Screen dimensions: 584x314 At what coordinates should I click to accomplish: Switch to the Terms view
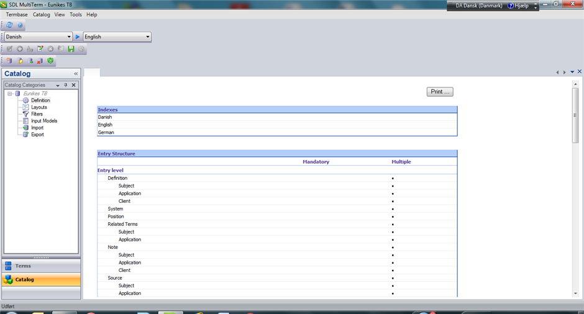coord(41,266)
